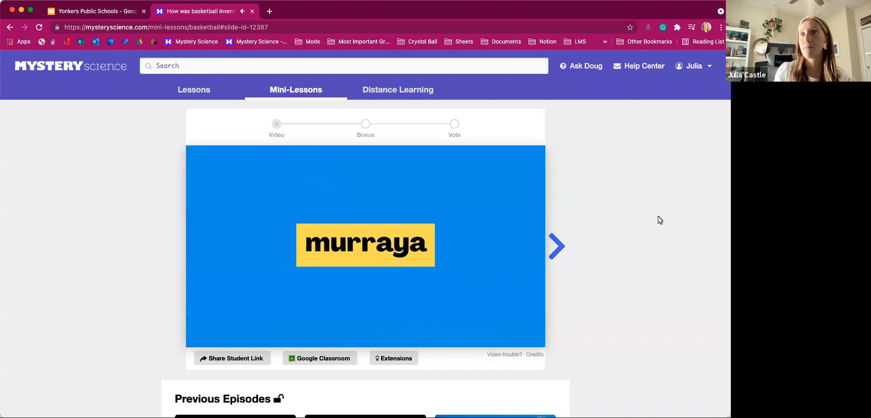Click the blue next slide arrow
This screenshot has width=871, height=418.
click(556, 246)
